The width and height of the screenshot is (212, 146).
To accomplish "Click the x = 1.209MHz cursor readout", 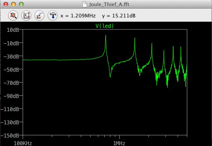I will tap(78, 16).
